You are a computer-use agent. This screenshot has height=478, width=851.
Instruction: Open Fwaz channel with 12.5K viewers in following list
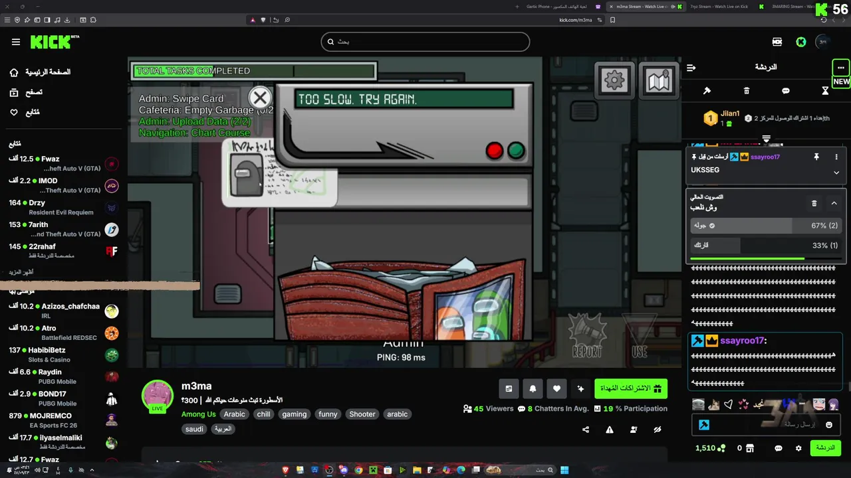tap(63, 163)
